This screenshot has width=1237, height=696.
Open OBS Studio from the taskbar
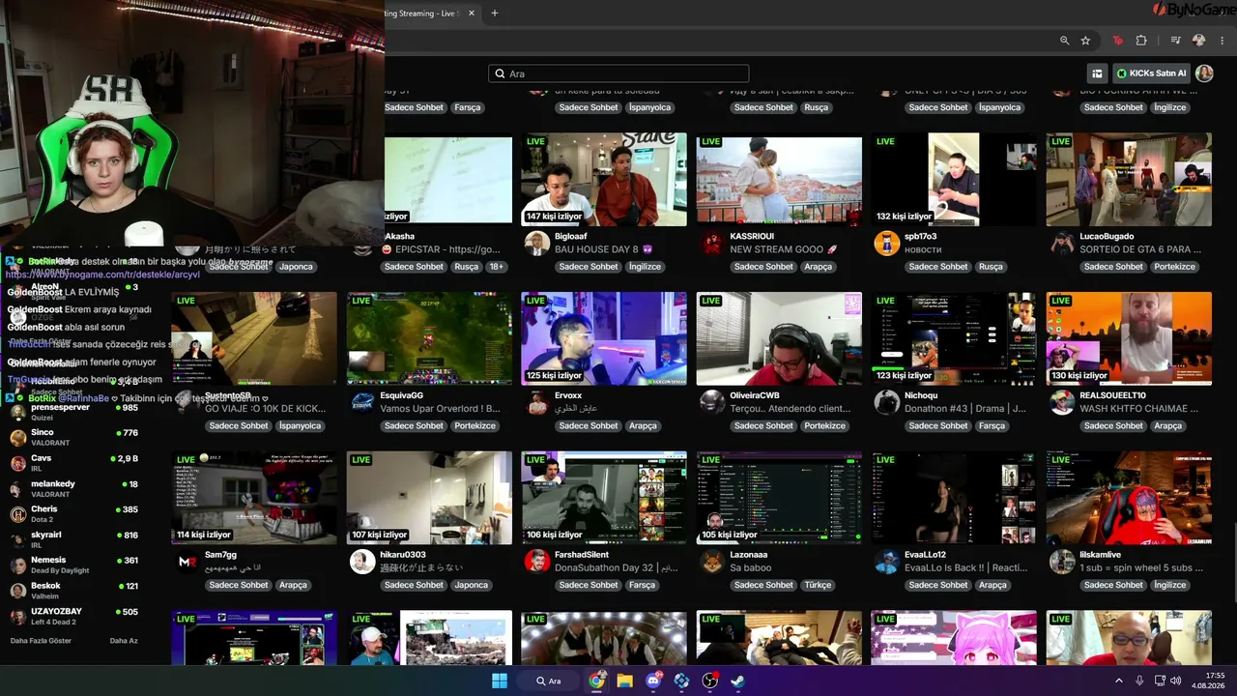pyautogui.click(x=710, y=681)
